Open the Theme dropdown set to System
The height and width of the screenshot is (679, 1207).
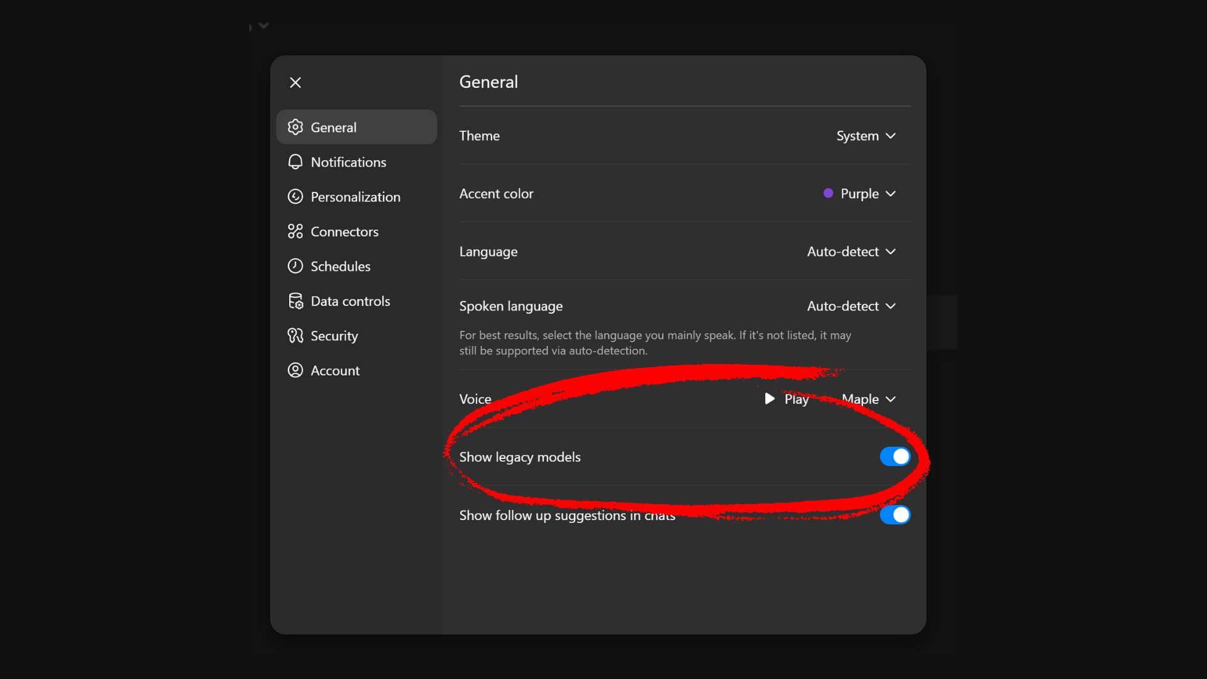[x=866, y=135]
